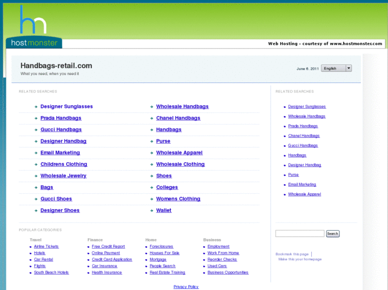Open the Bags link
The width and height of the screenshot is (388, 290).
pyautogui.click(x=47, y=187)
